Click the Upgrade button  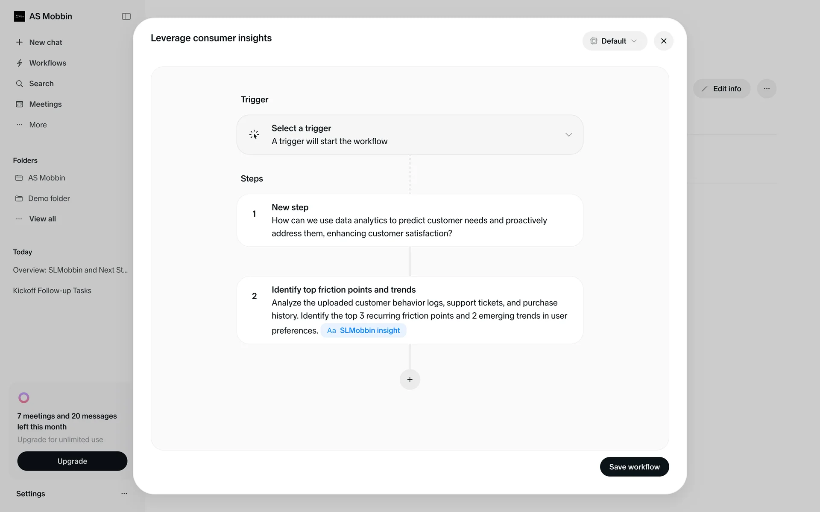click(72, 461)
